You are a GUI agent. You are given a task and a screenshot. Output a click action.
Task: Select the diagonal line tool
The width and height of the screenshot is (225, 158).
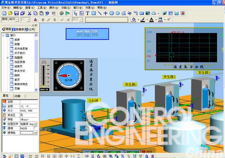(99, 13)
